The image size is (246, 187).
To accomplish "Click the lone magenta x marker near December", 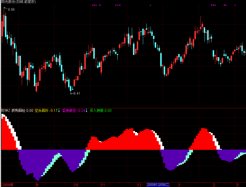I will (150, 5).
